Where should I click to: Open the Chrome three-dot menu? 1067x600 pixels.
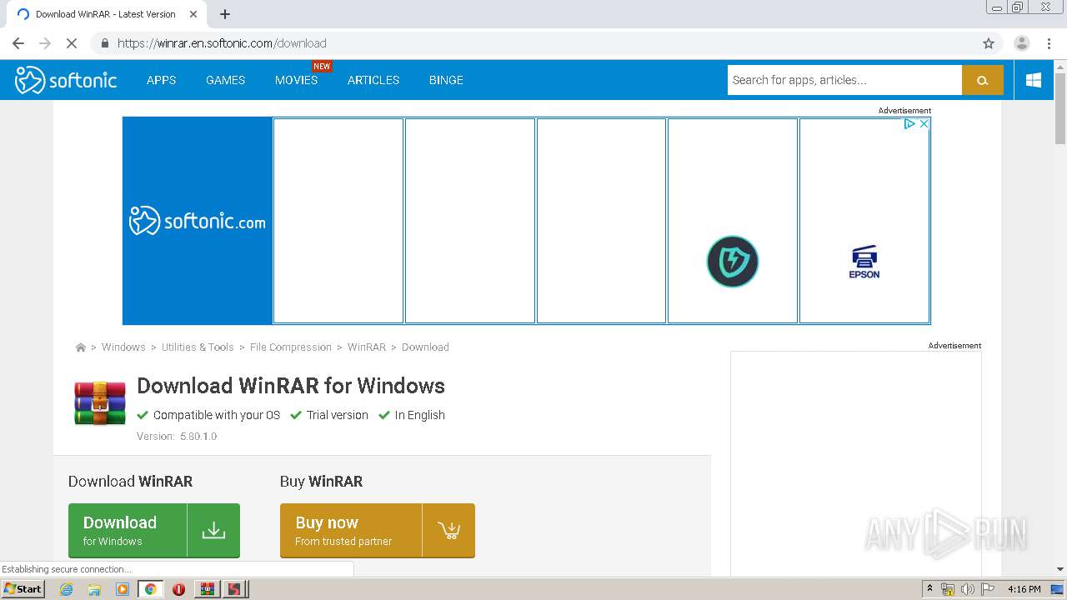[x=1049, y=43]
